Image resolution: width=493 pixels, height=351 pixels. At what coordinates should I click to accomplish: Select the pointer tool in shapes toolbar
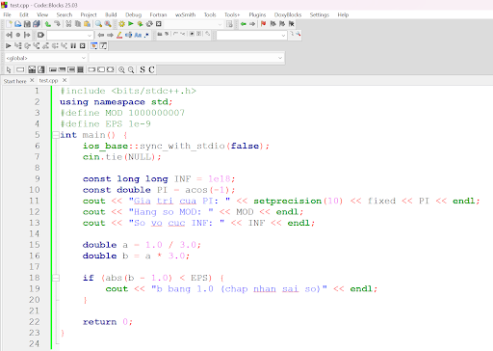pos(9,69)
